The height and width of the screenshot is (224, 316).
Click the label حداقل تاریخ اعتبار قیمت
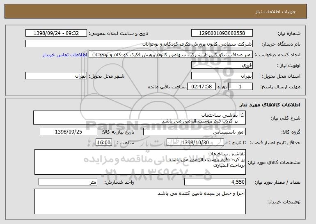point(275,143)
